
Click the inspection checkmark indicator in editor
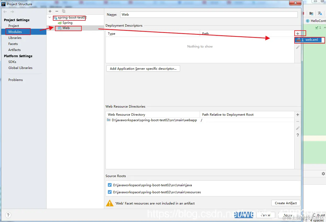[x=318, y=27]
